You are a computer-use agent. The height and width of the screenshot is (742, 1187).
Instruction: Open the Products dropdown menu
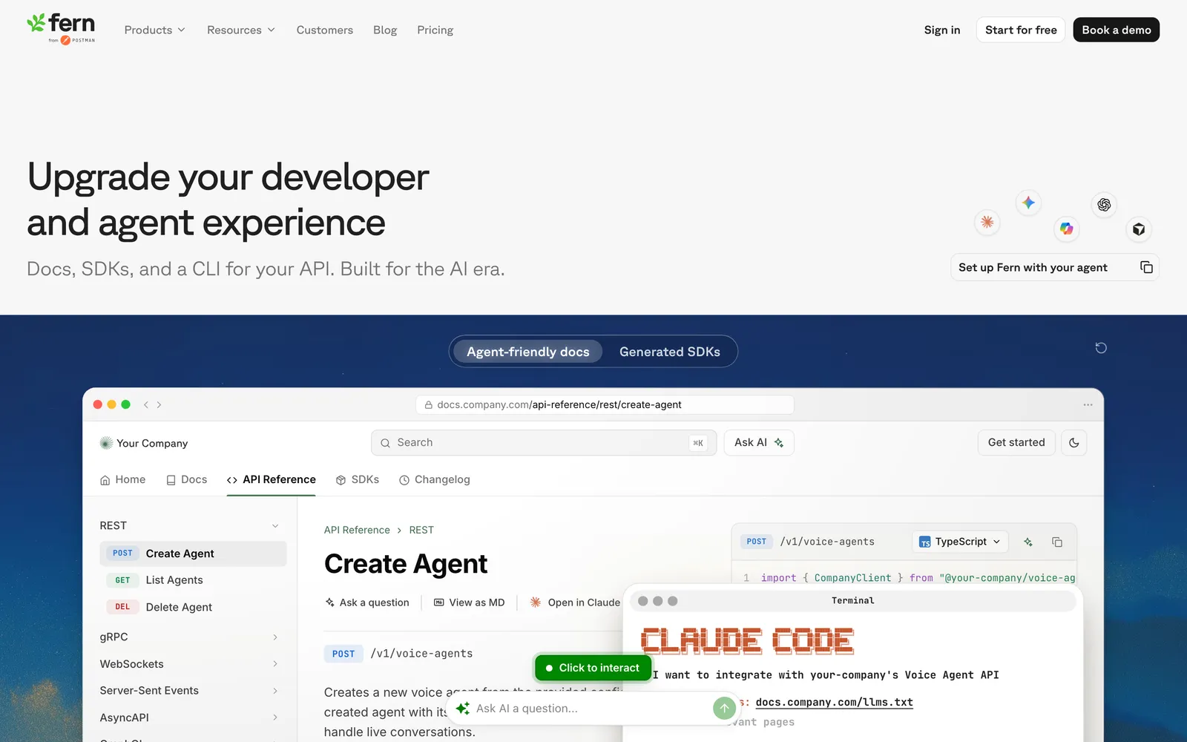tap(154, 30)
